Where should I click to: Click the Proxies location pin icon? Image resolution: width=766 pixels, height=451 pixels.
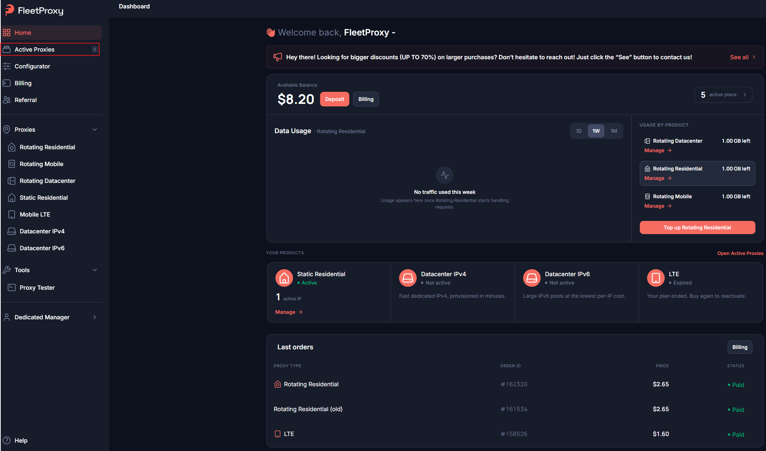coord(7,129)
